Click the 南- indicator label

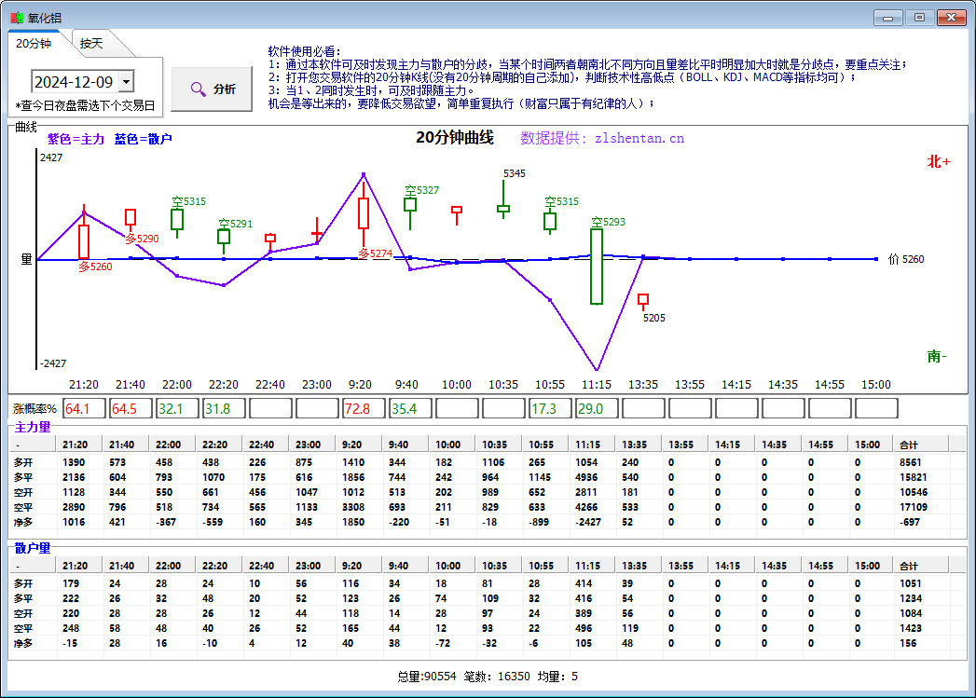coord(937,357)
